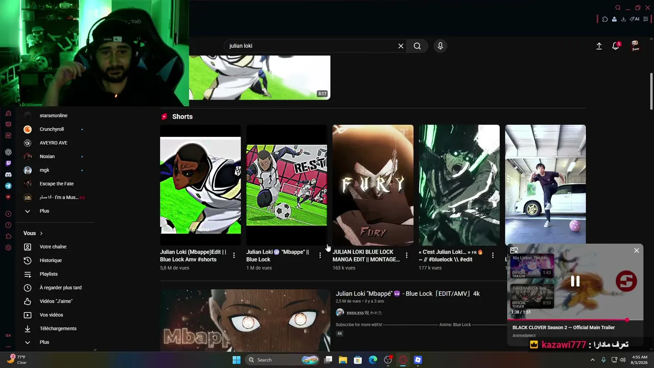Open the YouTube account avatar menu
The height and width of the screenshot is (368, 654).
tap(635, 46)
